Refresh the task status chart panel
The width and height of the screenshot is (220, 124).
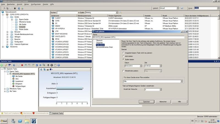pos(41,69)
